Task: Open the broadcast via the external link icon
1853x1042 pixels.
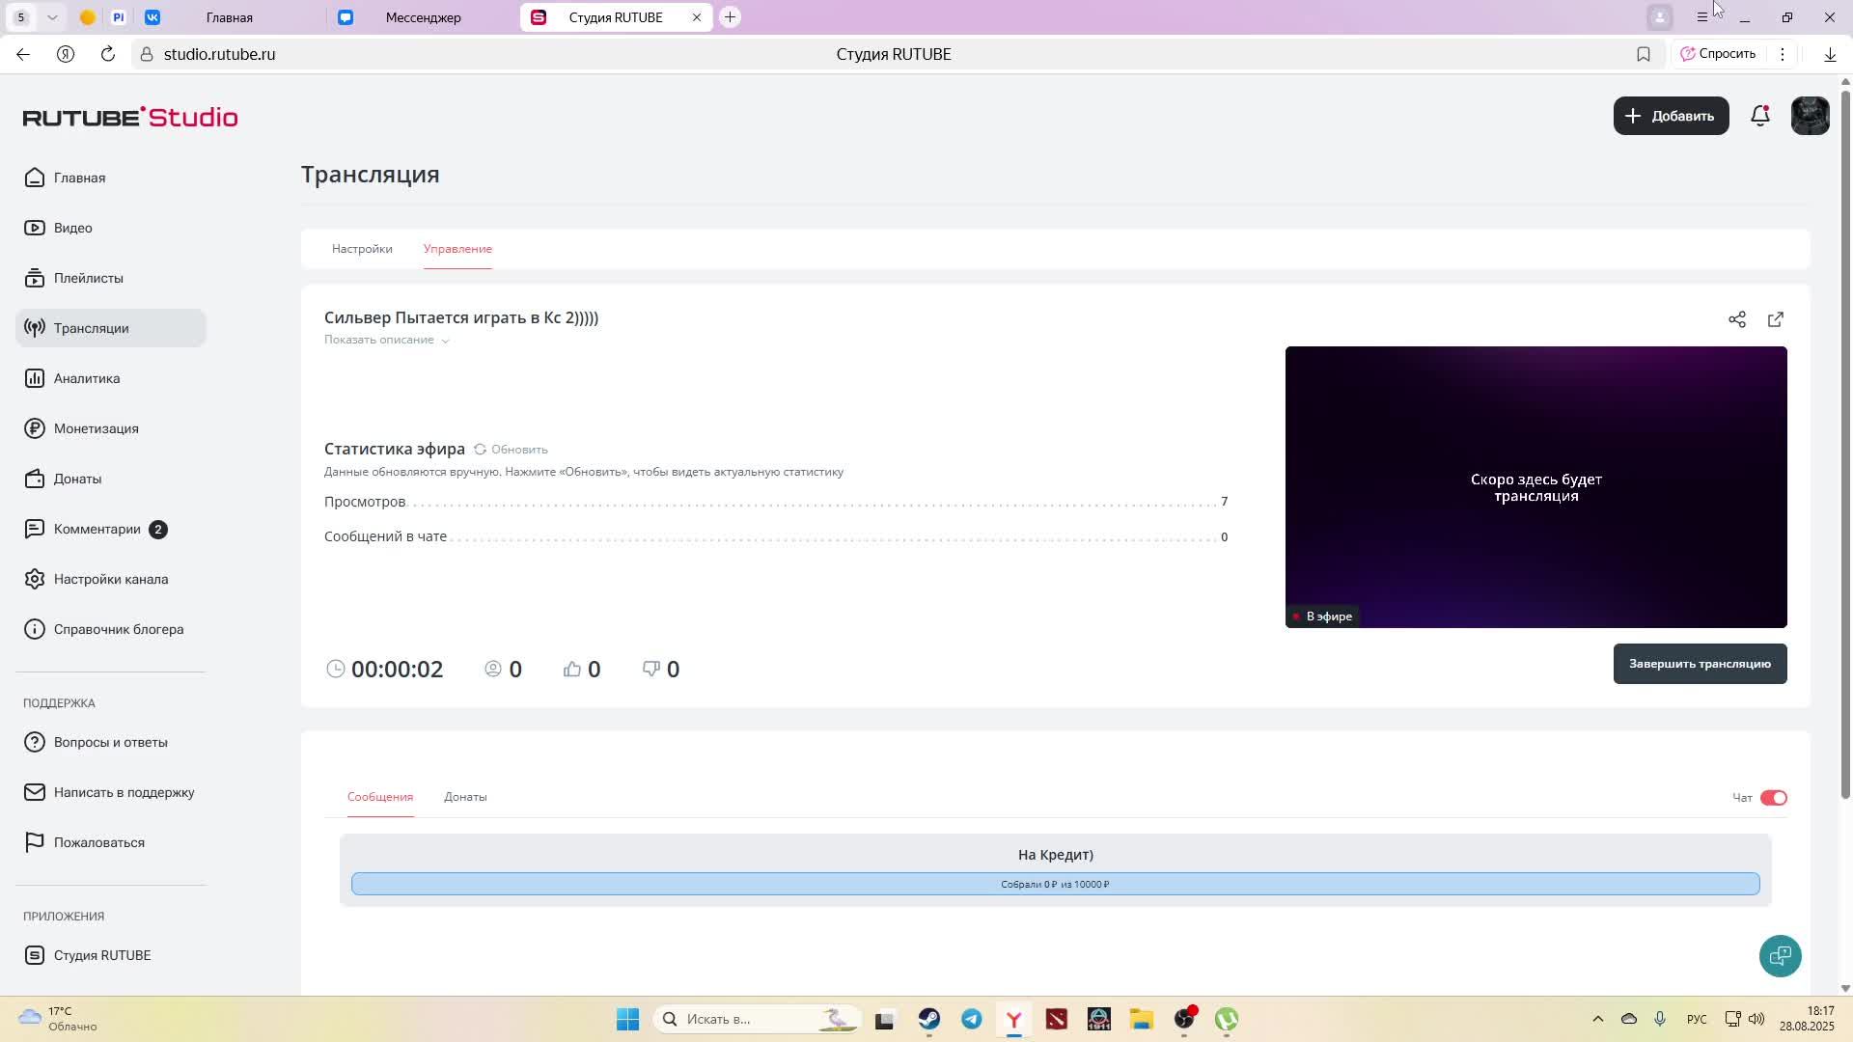Action: point(1776,318)
